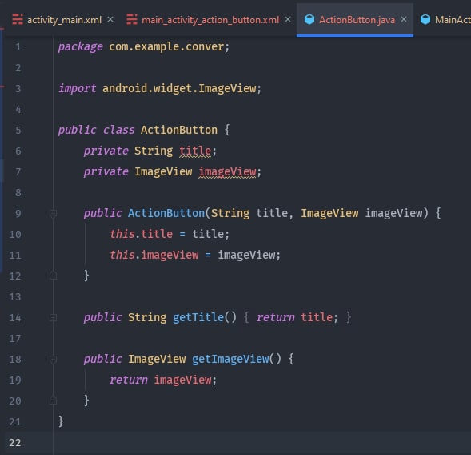
Task: Click the constructor fold end marker on line 12
Action: tap(53, 276)
